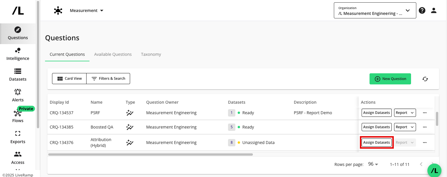Click the horizontal table scrollbar
The height and width of the screenshot is (177, 447).
tap(150, 154)
